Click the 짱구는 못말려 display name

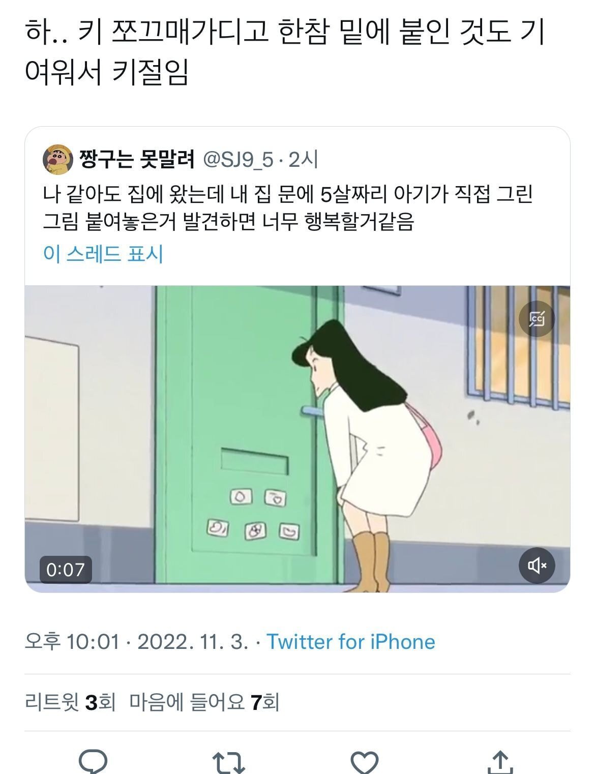(137, 160)
